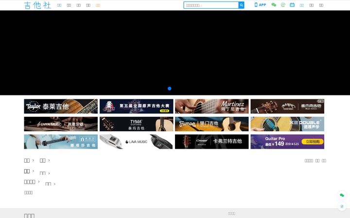Open the APP download link

(260, 5)
